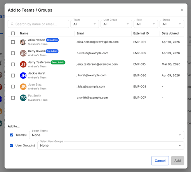
Task: Open the Team filter dropdown
Action: tap(85, 24)
